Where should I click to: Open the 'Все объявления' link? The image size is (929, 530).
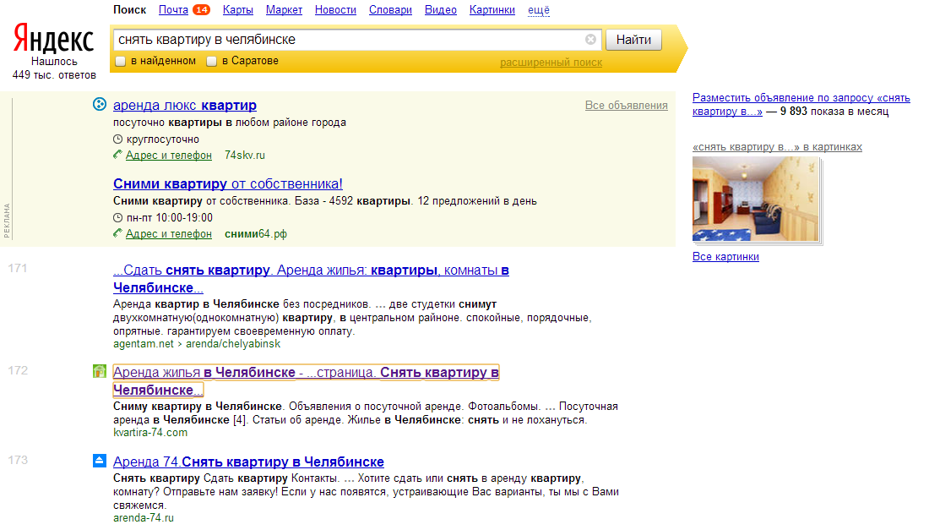click(x=627, y=105)
